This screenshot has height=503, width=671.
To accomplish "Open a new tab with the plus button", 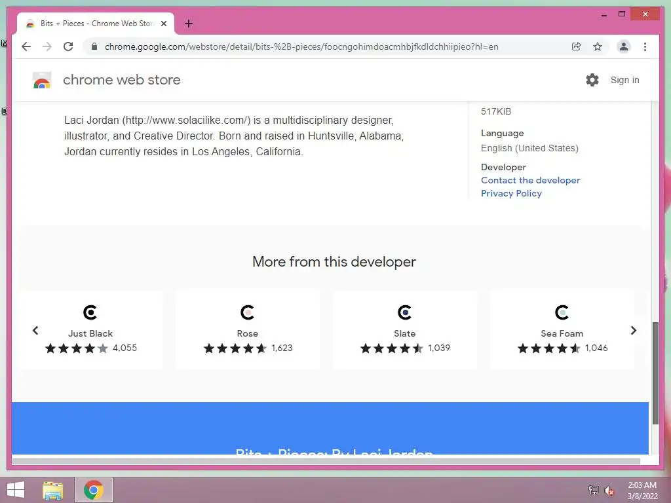I will [x=189, y=24].
